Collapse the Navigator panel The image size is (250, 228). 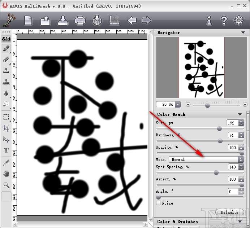tap(243, 32)
